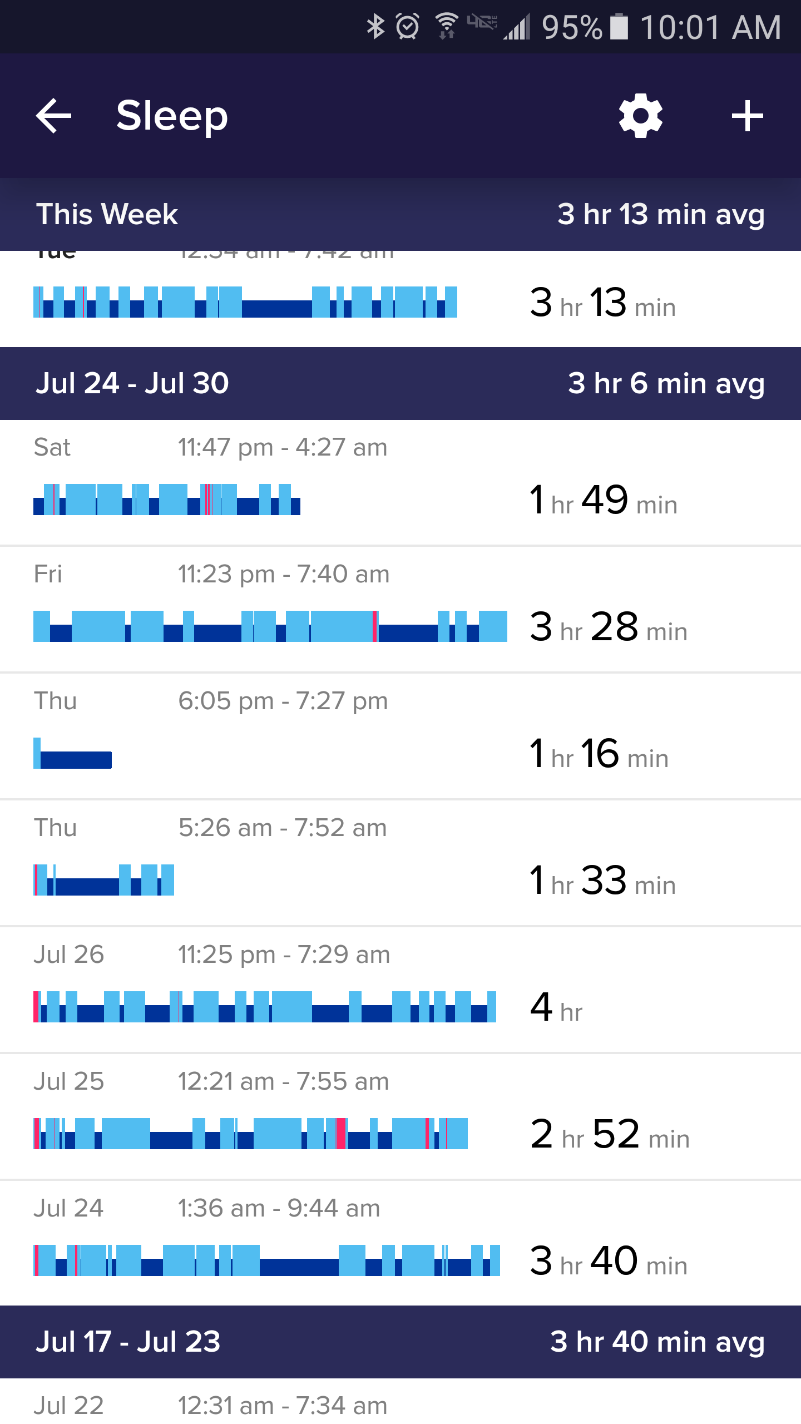This screenshot has height=1424, width=801.
Task: Tap the Jul 17 - Jul 23 header
Action: coord(400,1342)
